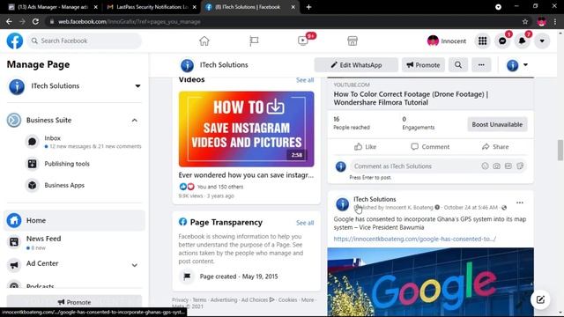Click the Terms footer link

(x=200, y=299)
